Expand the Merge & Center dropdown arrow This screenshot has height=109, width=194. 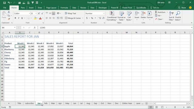pyautogui.click(x=83, y=18)
